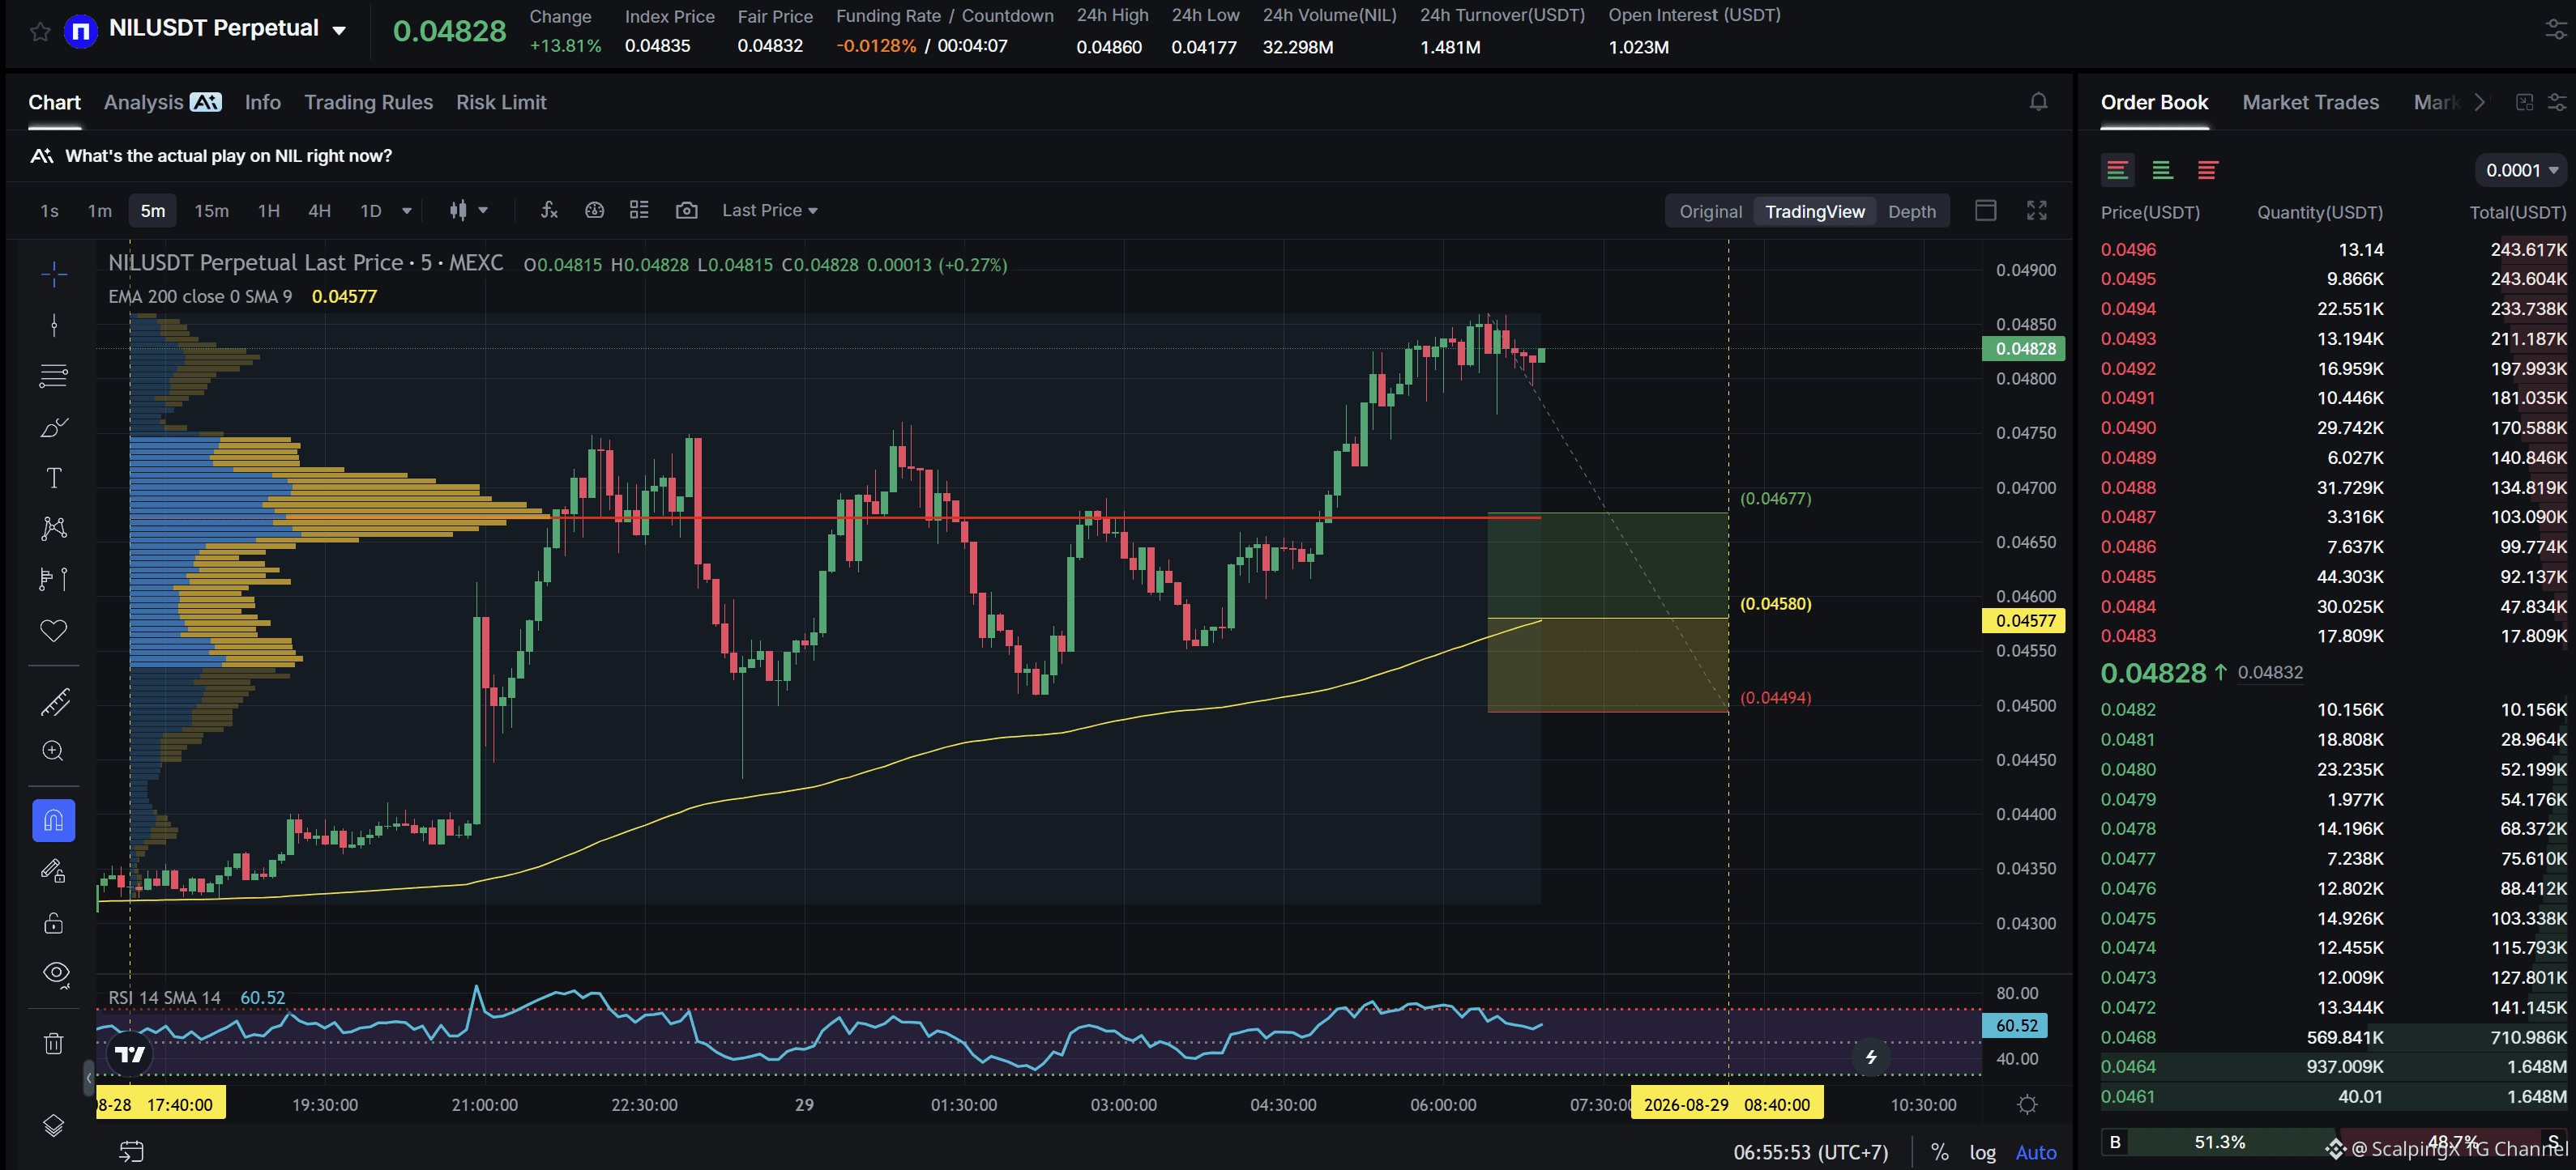This screenshot has width=2576, height=1170.
Task: Click the trash icon to remove drawings
Action: click(x=54, y=1044)
